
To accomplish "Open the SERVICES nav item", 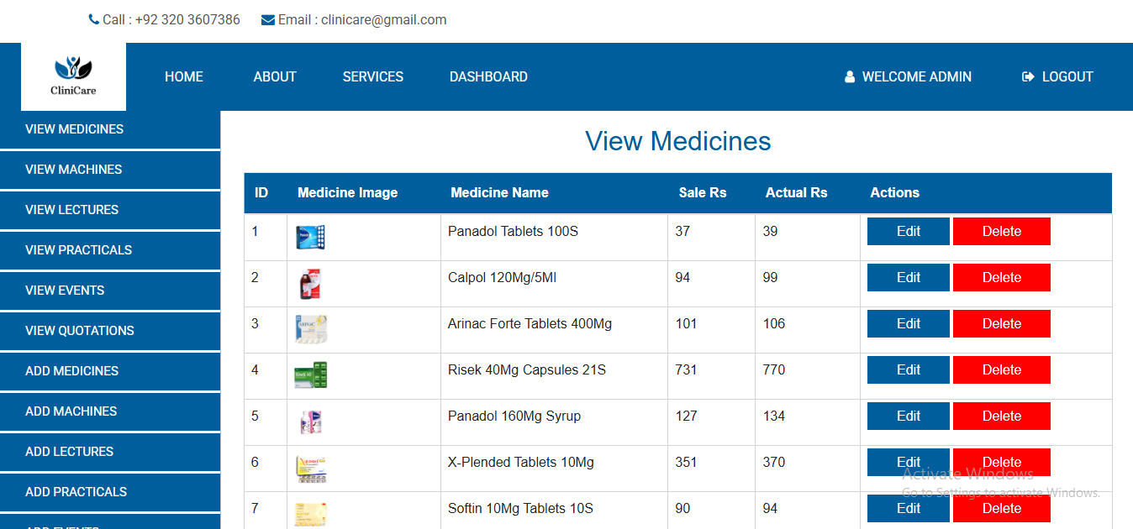I will point(373,76).
